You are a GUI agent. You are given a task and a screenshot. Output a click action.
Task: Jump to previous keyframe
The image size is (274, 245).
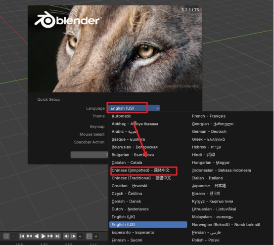29,236
